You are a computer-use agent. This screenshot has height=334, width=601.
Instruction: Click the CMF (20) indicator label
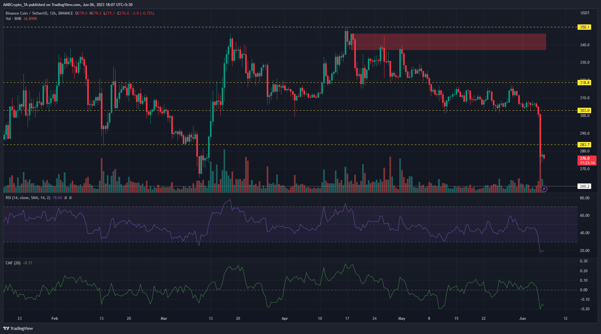click(13, 263)
